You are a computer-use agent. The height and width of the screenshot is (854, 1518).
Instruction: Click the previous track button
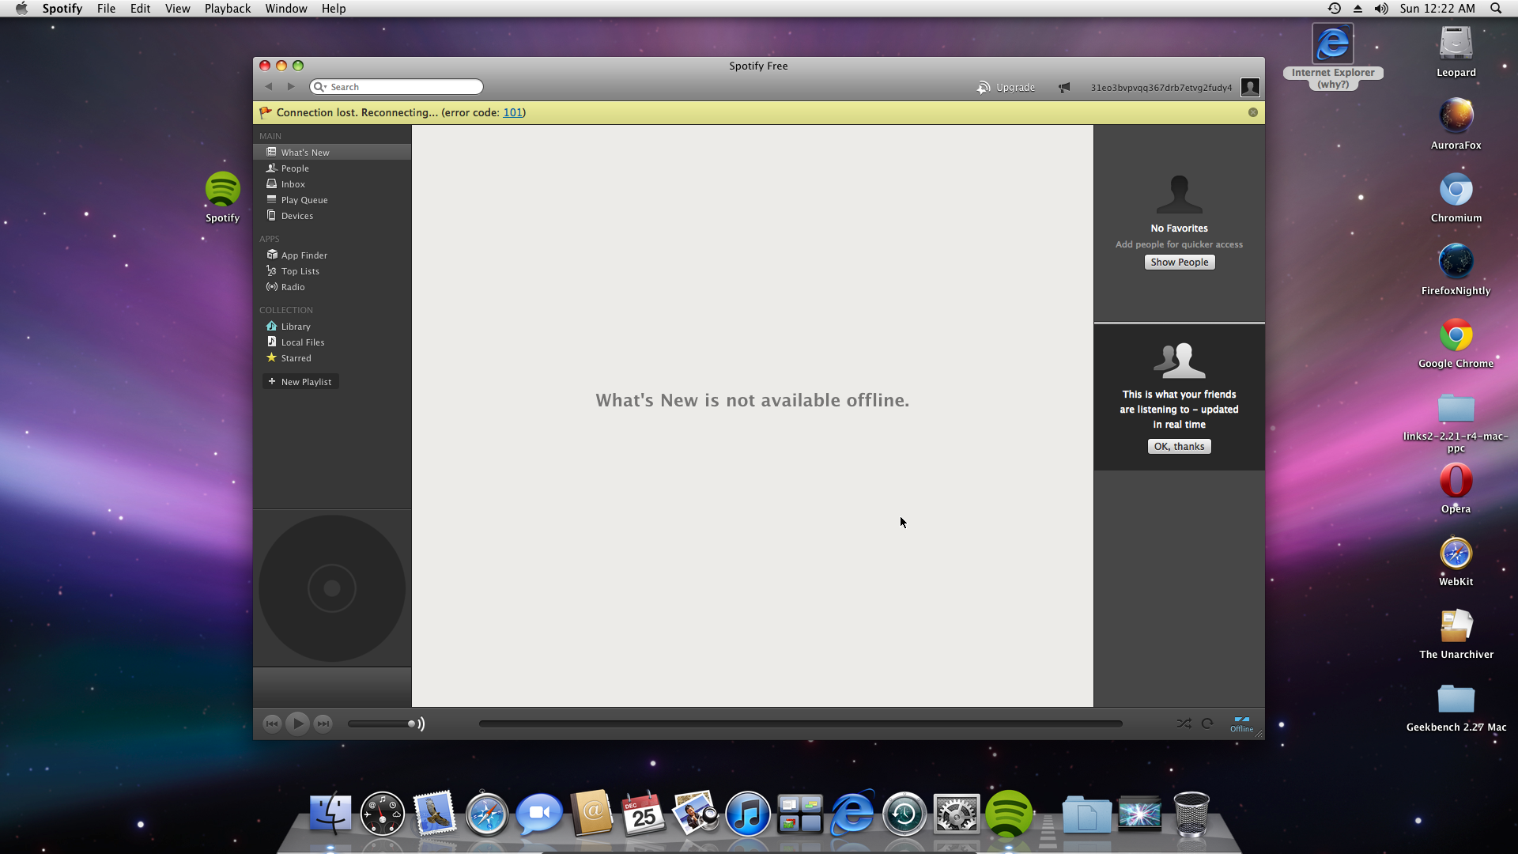271,724
